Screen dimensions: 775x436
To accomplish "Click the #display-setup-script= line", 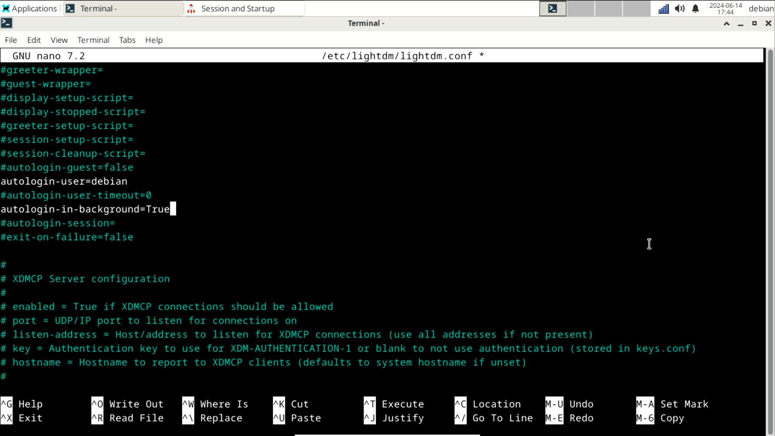I will [x=67, y=98].
